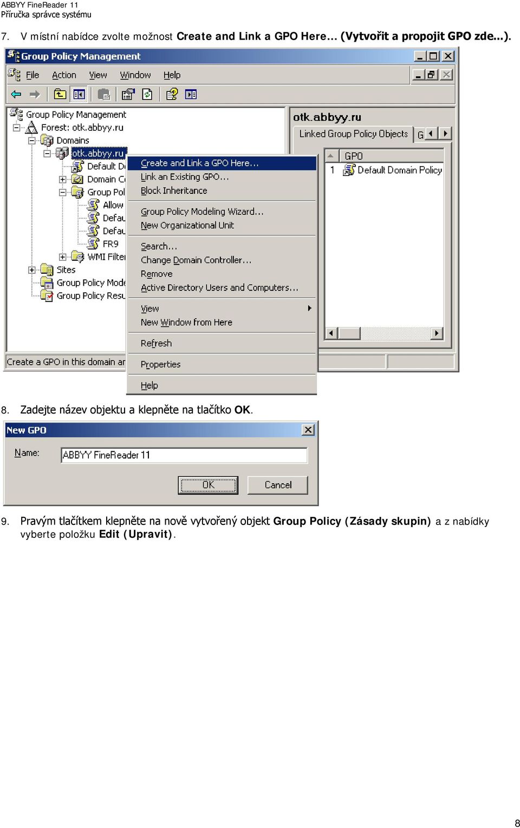Viewport: 520px width, 828px height.
Task: Click the FR9 GPO scroll icon
Action: click(x=94, y=244)
